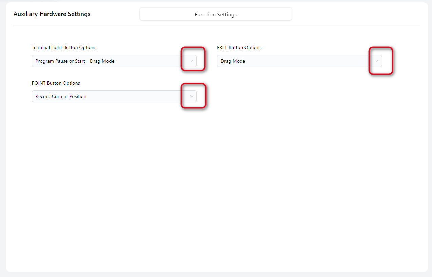Open POINT Button Options dropdown arrow

click(192, 96)
